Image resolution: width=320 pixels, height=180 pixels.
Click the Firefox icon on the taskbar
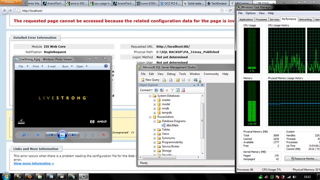(x=29, y=176)
